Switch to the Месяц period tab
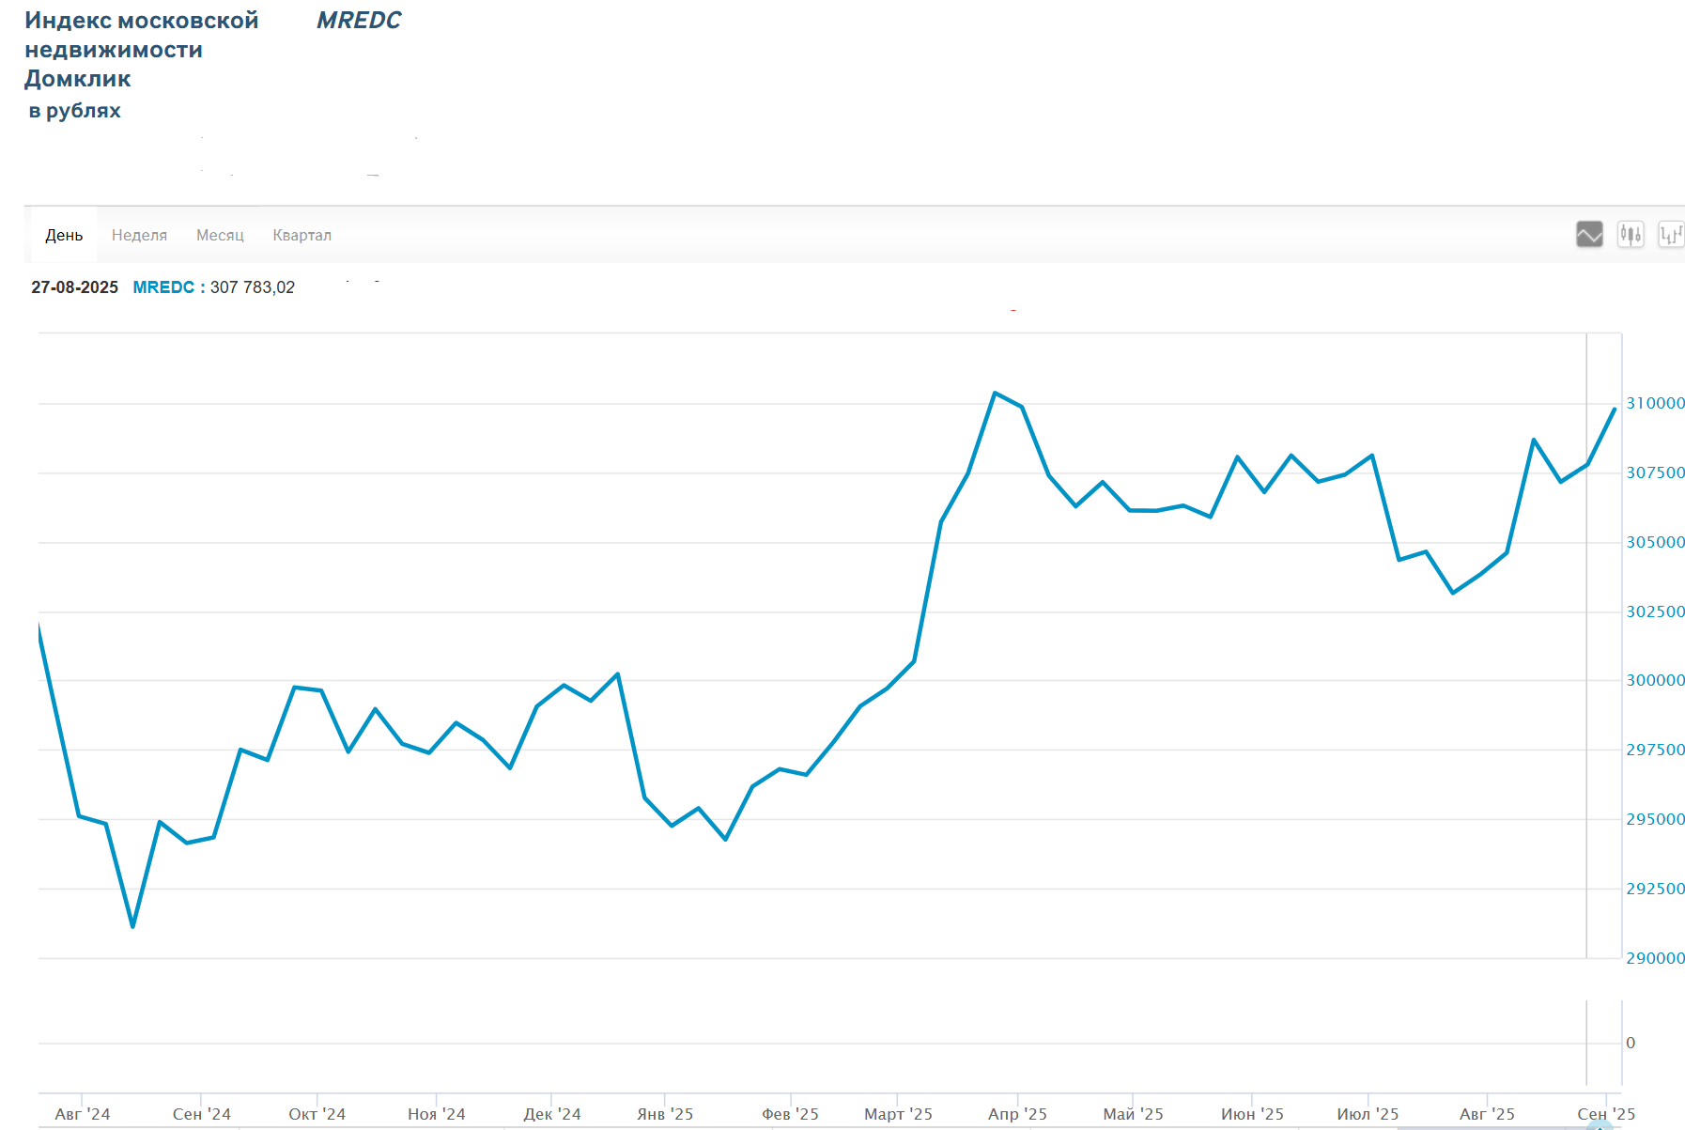1685x1130 pixels. (220, 235)
